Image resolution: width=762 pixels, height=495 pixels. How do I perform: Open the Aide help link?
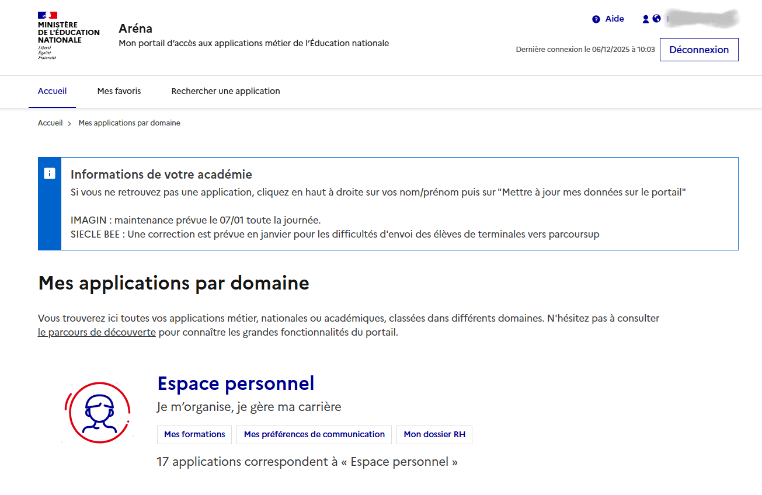[614, 19]
